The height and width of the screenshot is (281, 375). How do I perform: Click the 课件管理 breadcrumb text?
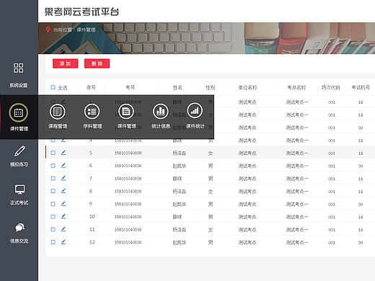coord(86,30)
